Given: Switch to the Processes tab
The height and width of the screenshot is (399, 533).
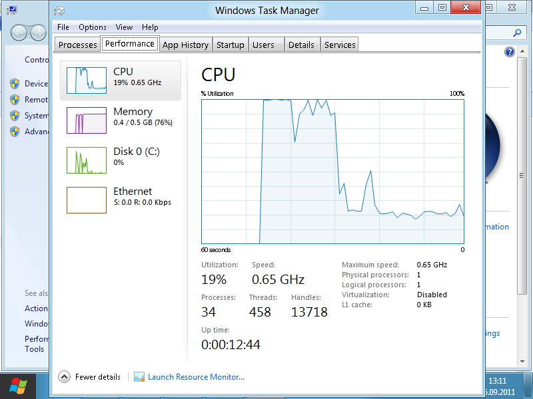Looking at the screenshot, I should 78,45.
